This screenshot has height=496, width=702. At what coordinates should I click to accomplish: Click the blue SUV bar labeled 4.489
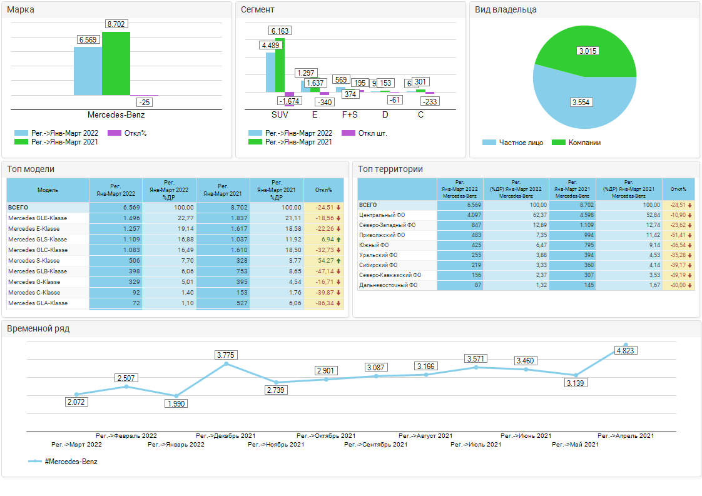pyautogui.click(x=270, y=72)
